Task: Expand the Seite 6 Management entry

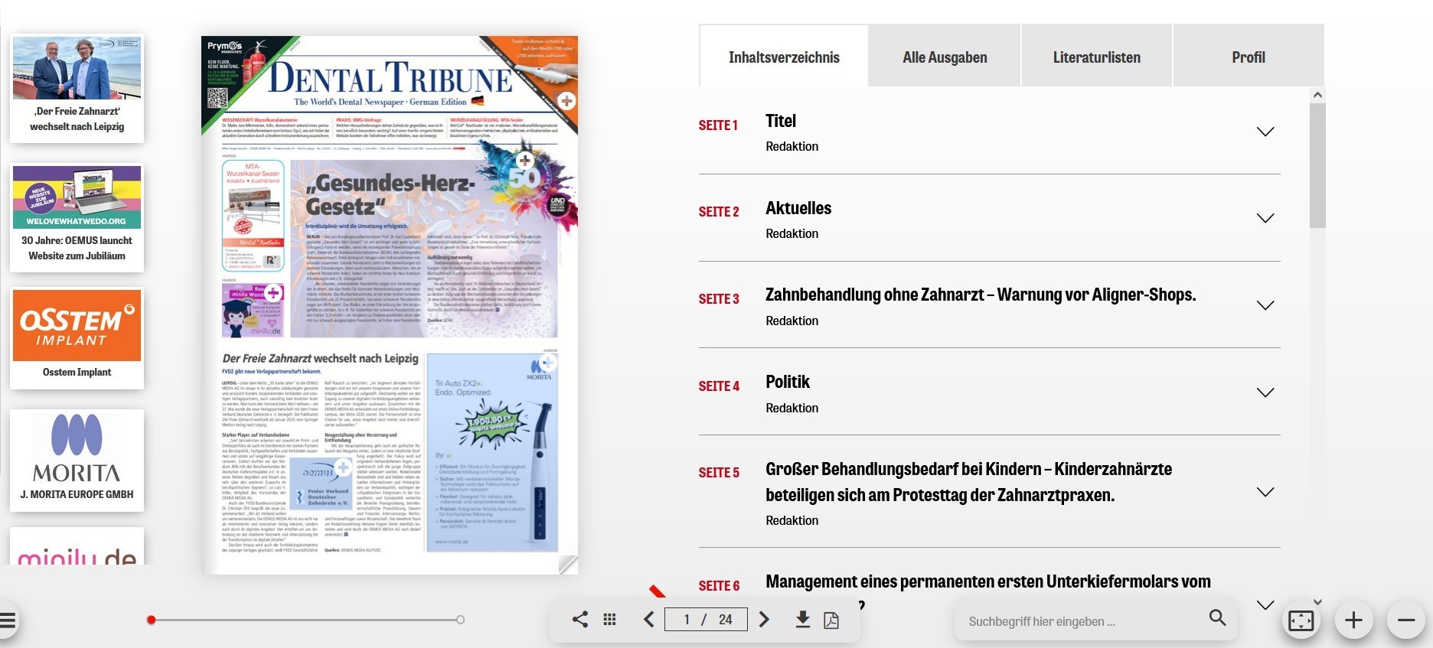Action: [1265, 604]
